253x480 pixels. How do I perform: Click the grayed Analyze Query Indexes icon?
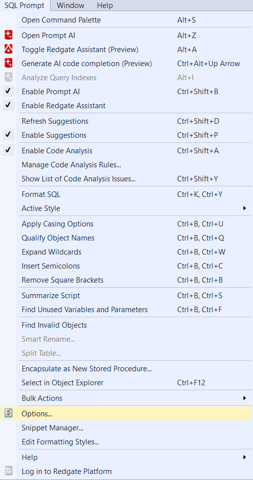point(9,78)
